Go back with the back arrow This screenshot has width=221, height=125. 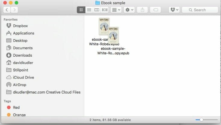coord(7,10)
